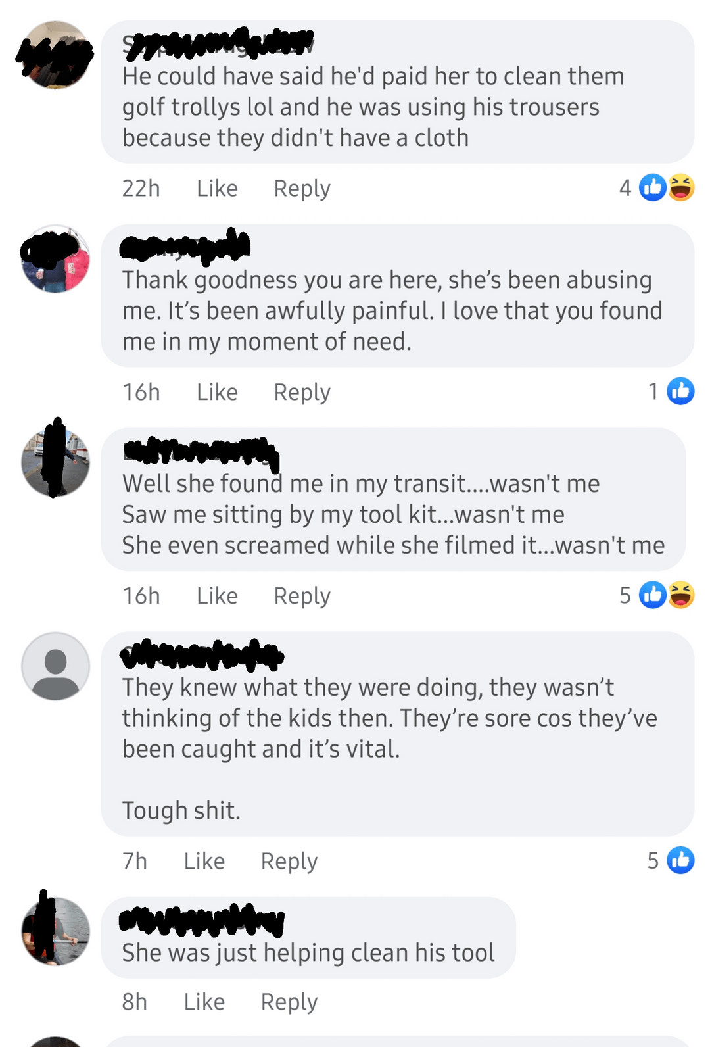The height and width of the screenshot is (1047, 710).
Task: Open avatar of 'Thank goodness you are here' commenter
Action: tap(56, 259)
